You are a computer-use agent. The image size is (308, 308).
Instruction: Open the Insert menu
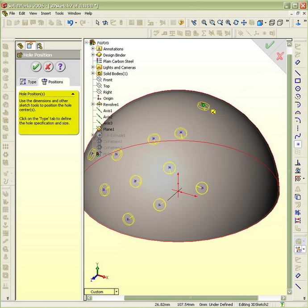[x=46, y=13]
